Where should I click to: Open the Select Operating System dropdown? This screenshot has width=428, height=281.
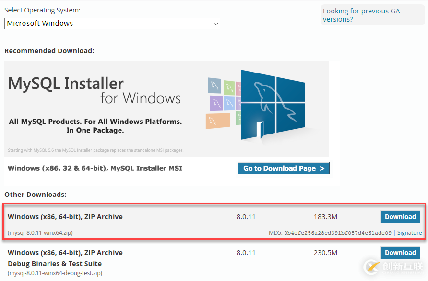point(112,24)
